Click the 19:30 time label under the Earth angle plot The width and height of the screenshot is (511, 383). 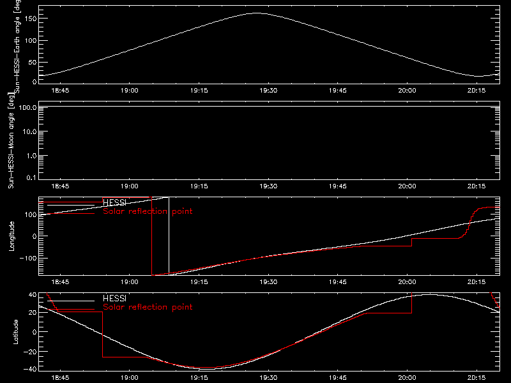click(x=268, y=90)
